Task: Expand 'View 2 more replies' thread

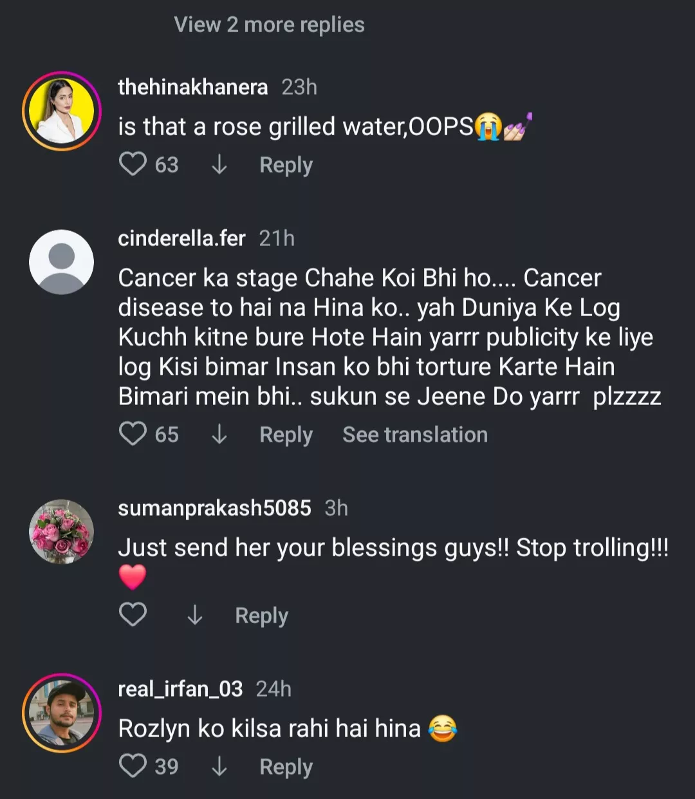Action: click(269, 24)
